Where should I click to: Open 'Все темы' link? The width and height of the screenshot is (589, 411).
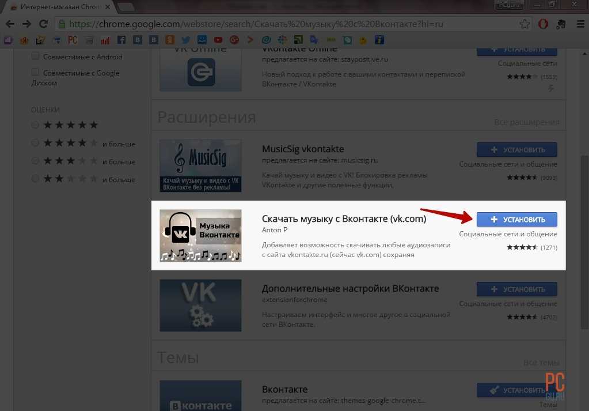click(x=541, y=363)
